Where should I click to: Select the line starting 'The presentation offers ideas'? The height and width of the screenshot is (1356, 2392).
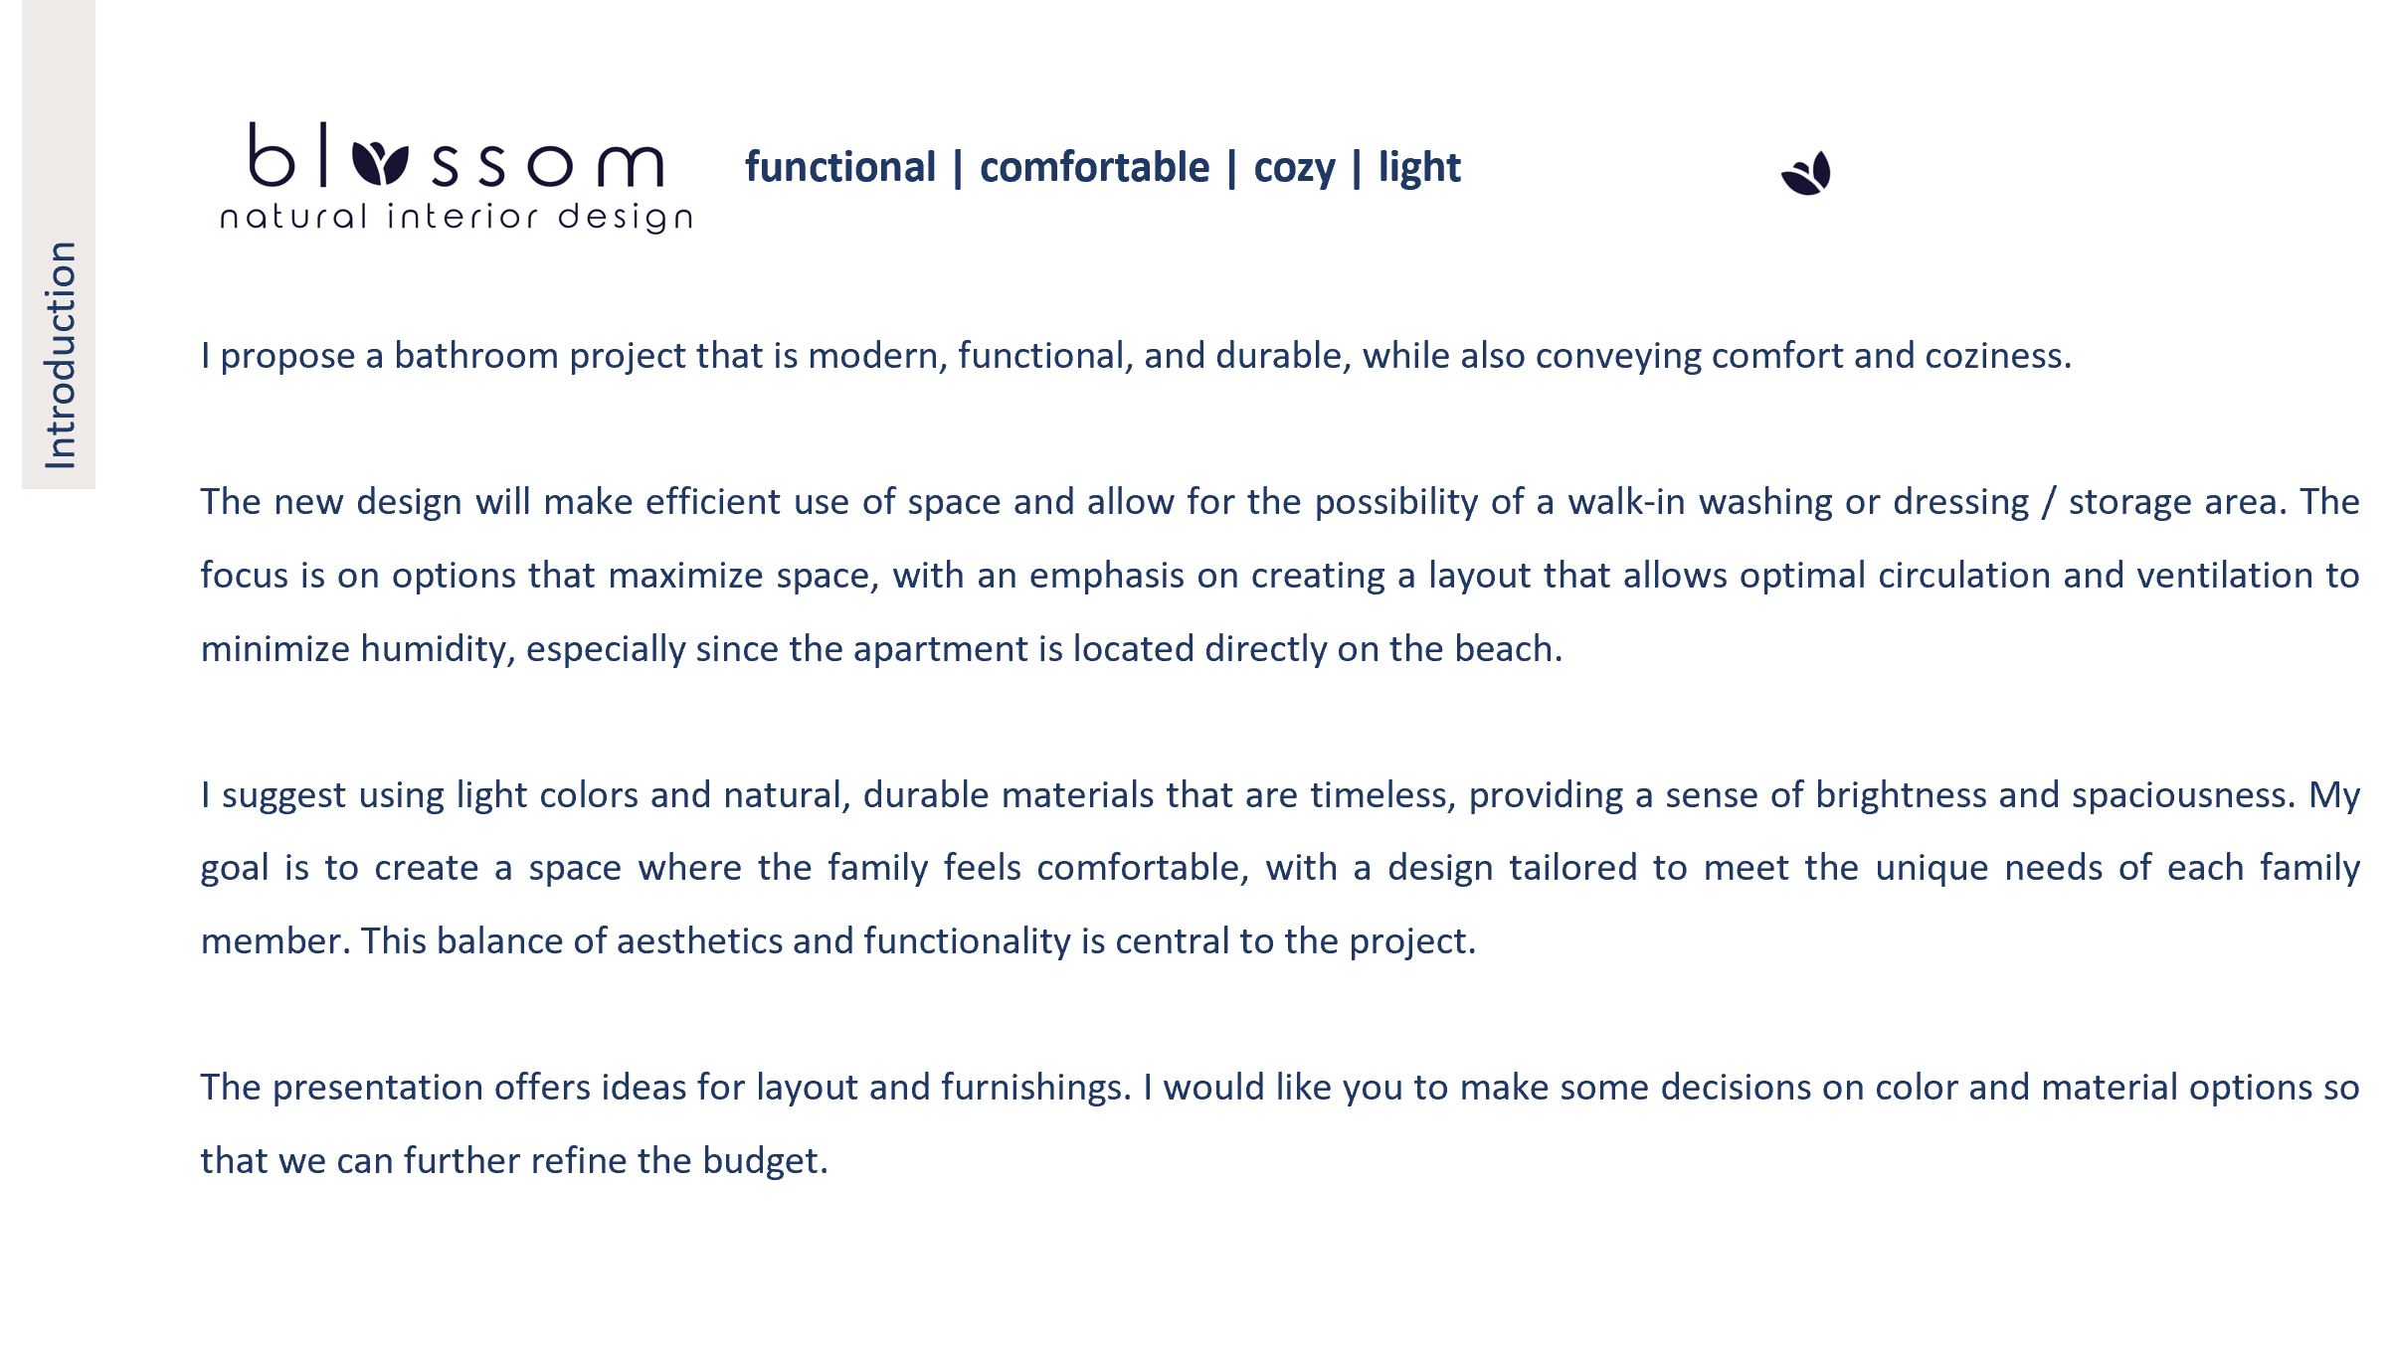(1280, 1088)
